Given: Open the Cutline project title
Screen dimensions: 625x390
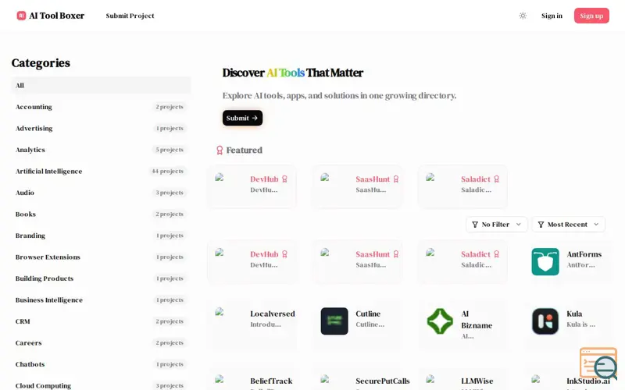Looking at the screenshot, I should click(368, 314).
